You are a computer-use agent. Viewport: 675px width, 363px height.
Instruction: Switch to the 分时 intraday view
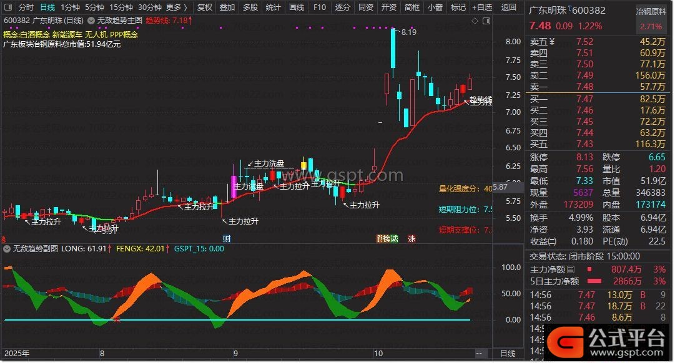26,7
